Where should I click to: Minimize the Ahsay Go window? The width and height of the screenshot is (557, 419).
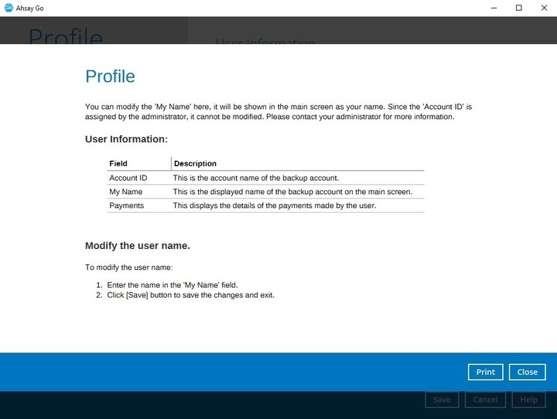[x=494, y=8]
